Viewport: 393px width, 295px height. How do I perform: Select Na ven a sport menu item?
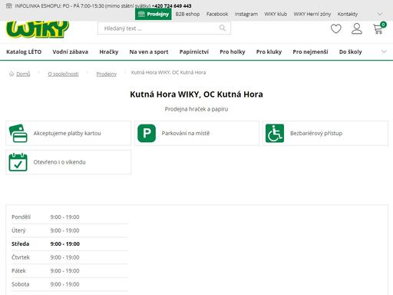149,51
